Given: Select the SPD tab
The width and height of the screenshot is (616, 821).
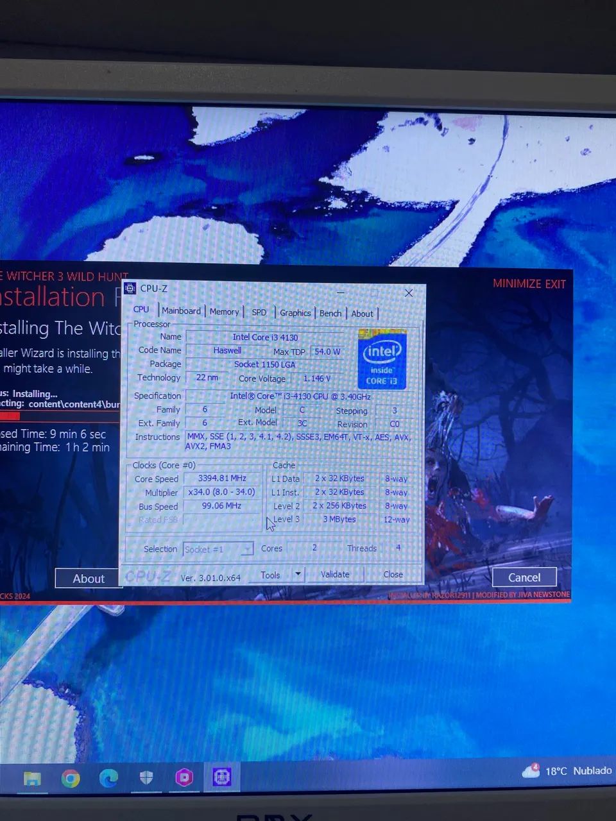Looking at the screenshot, I should (259, 312).
